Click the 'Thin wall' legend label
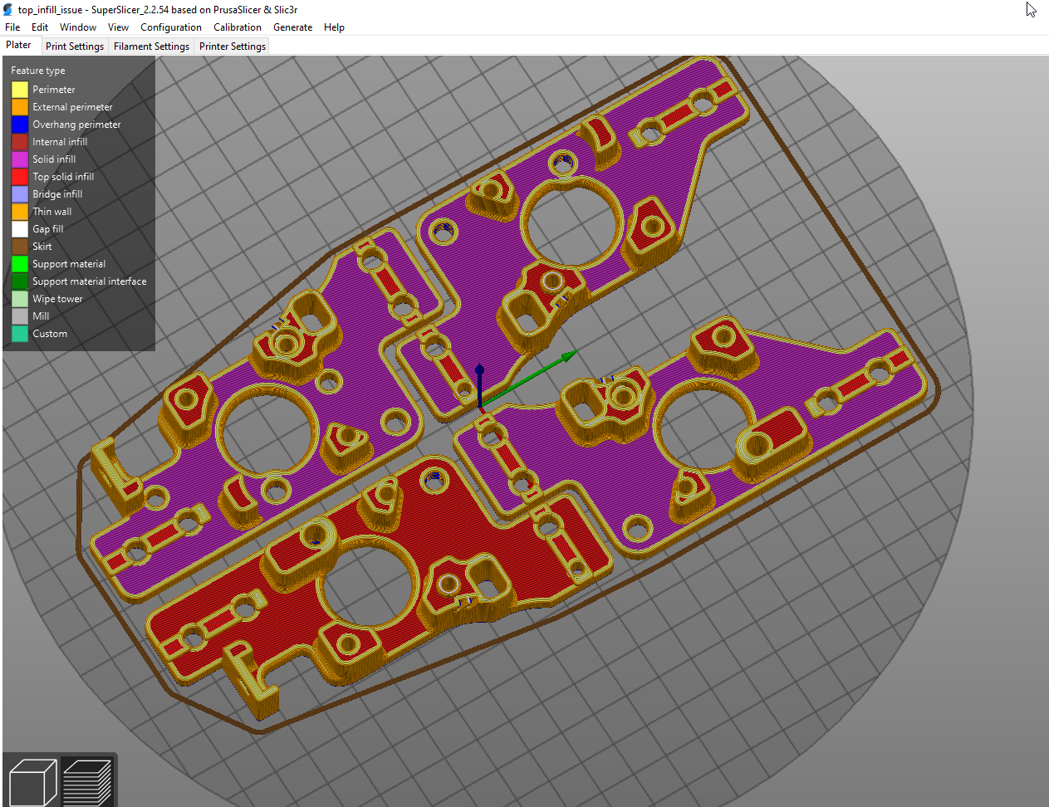The width and height of the screenshot is (1049, 807). 52,212
